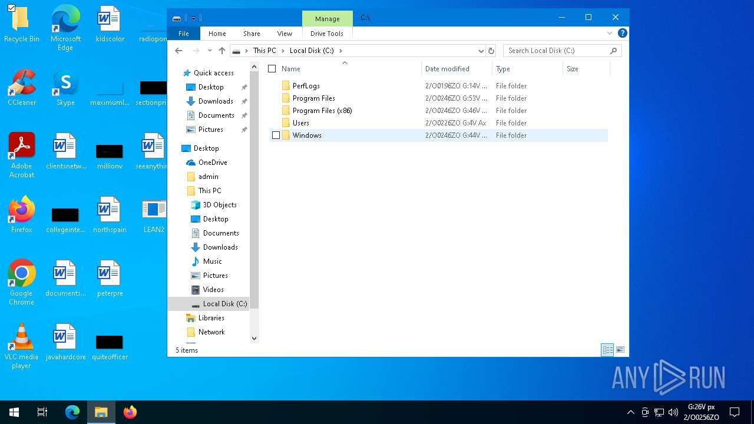Screen dimensions: 754x424
Task: Launch Firefox desktop shortcut
Action: click(x=21, y=216)
